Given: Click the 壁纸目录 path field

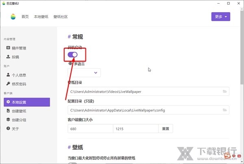Looking at the screenshot, I should [148, 91].
